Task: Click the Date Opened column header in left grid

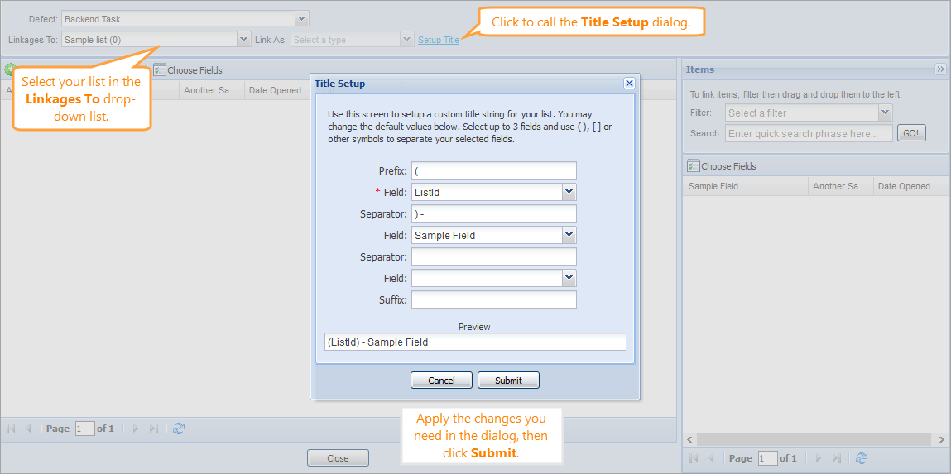Action: coord(275,90)
